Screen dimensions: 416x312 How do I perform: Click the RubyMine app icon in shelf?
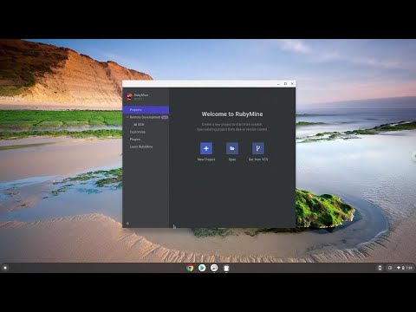226,268
